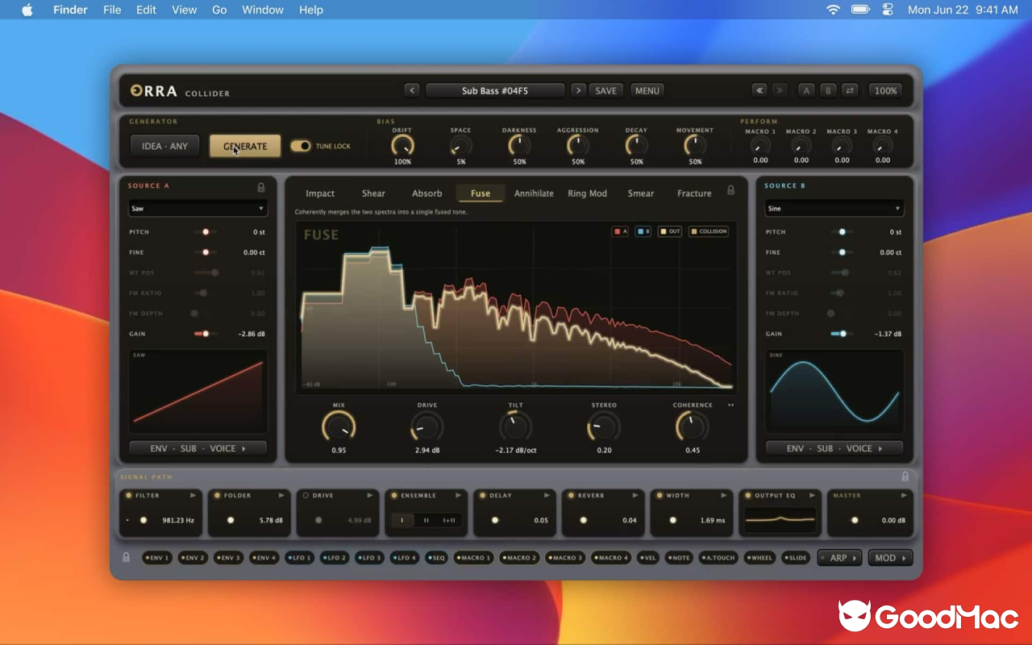Open the Output EQ module arrow
This screenshot has width=1032, height=645.
click(813, 495)
